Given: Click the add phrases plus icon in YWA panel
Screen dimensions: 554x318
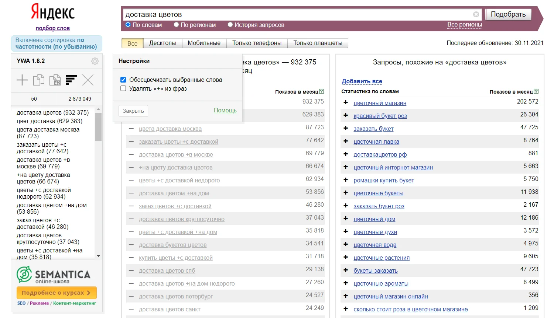Looking at the screenshot, I should pyautogui.click(x=22, y=80).
